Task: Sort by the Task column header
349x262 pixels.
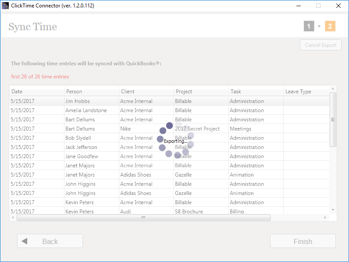Action: pyautogui.click(x=256, y=92)
